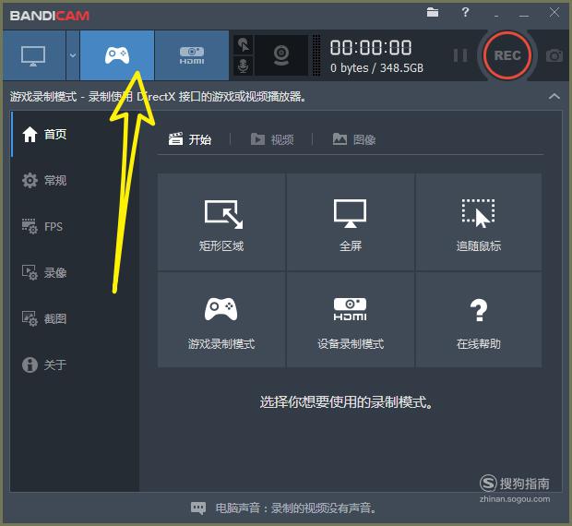Open the 常规 general settings section
572x526 pixels.
click(44, 180)
